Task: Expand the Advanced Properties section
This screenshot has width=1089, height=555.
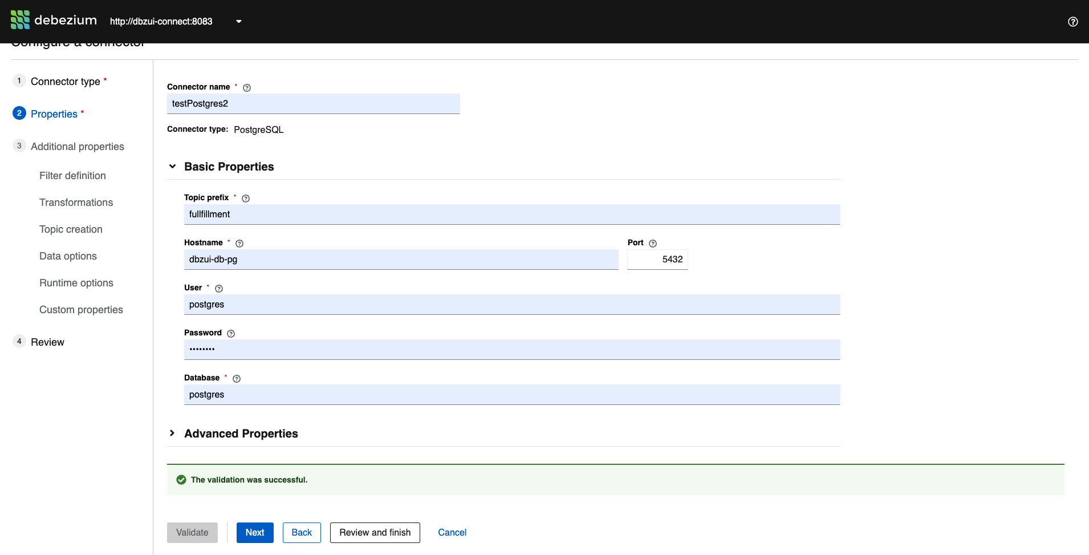Action: click(x=172, y=433)
